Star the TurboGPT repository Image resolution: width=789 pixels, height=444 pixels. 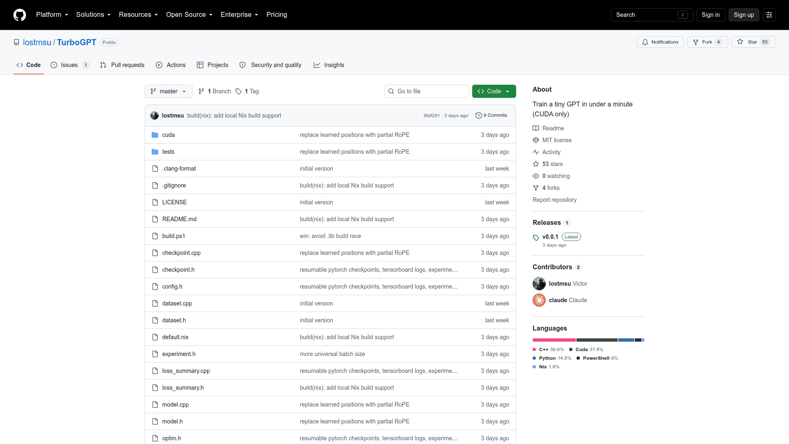753,42
